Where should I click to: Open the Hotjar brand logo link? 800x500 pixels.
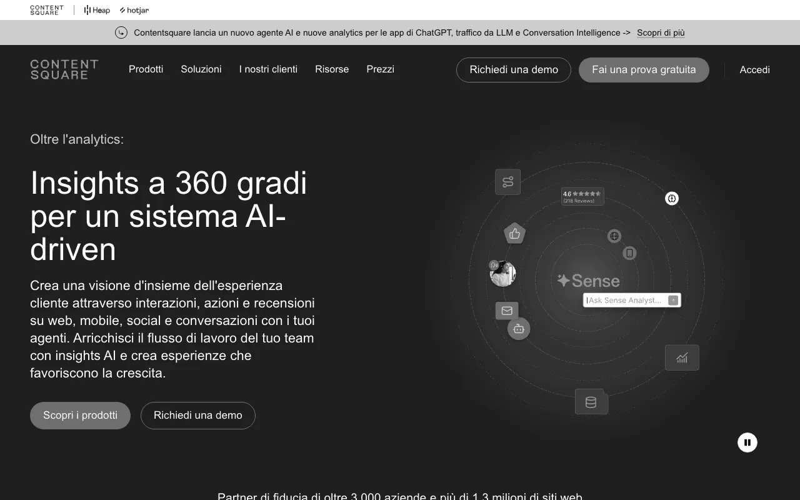pos(134,10)
